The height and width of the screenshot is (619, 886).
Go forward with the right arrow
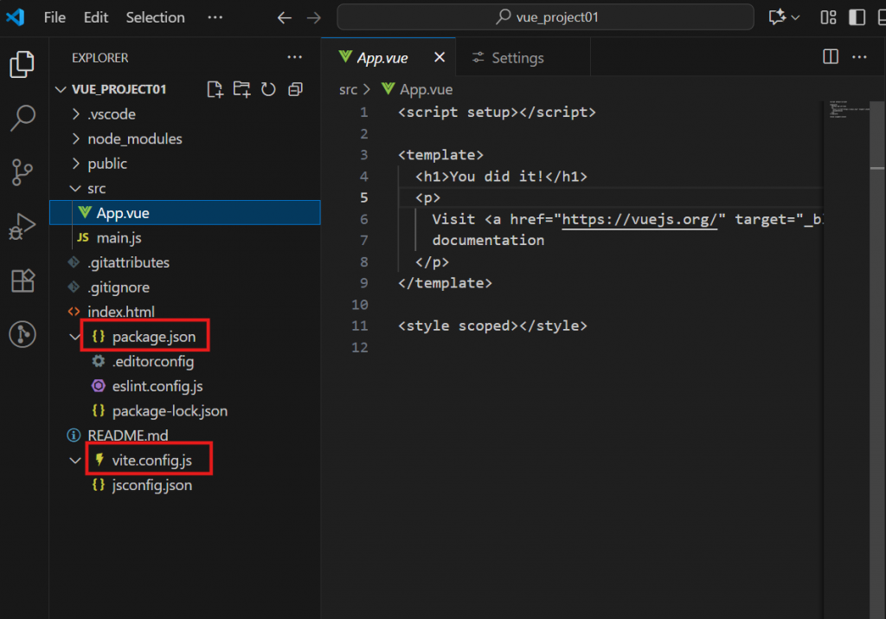313,17
